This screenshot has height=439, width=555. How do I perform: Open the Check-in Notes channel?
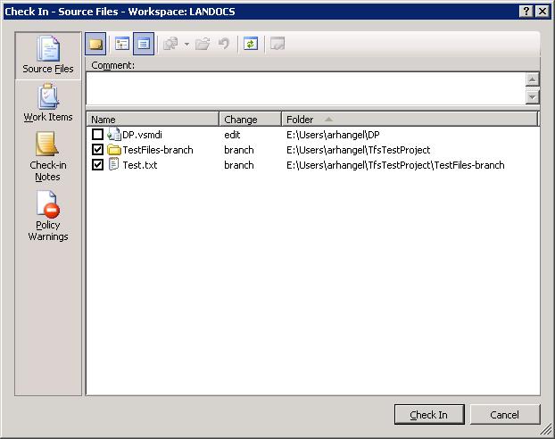(x=46, y=156)
